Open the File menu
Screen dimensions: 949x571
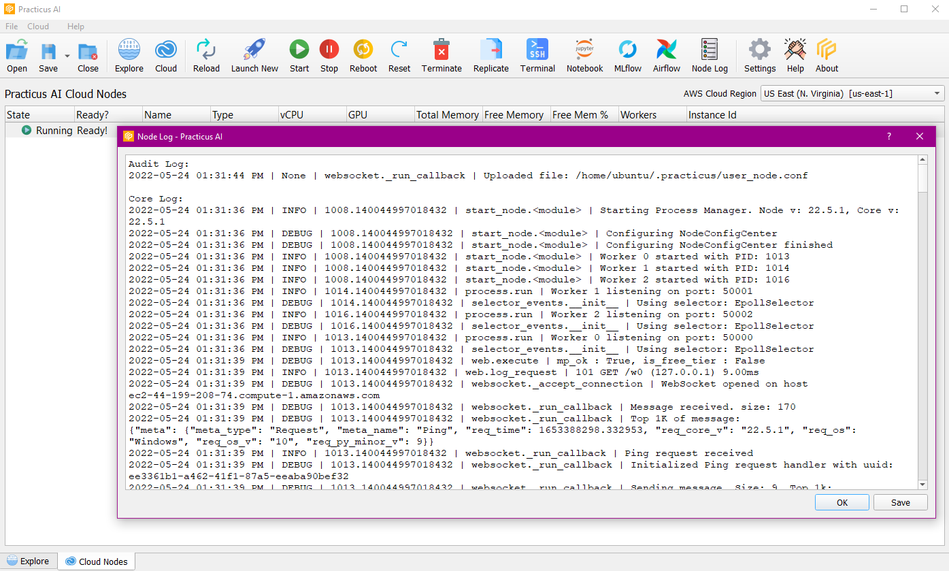[12, 26]
